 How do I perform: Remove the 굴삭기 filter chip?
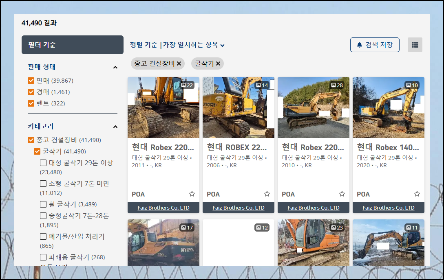coord(218,63)
